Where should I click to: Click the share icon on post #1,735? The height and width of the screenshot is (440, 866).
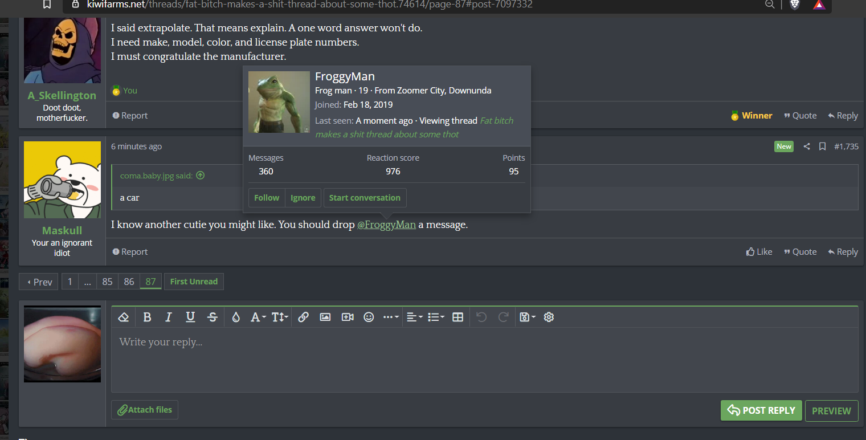pos(807,146)
